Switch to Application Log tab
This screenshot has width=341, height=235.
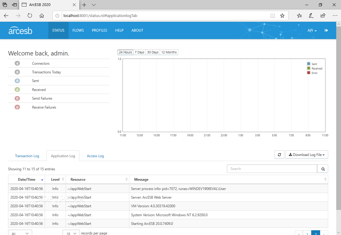point(63,156)
